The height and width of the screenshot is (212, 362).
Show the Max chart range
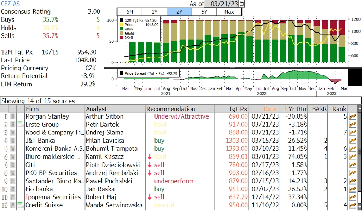229,12
